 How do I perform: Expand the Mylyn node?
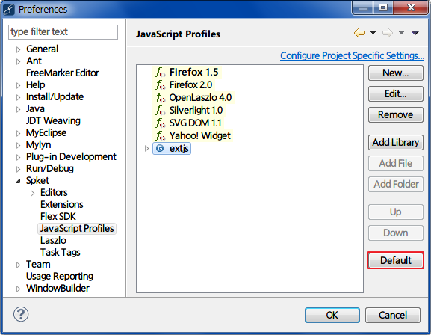(18, 145)
